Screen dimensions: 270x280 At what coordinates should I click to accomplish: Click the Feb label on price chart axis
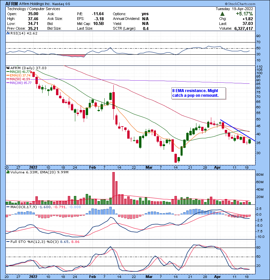(x=92, y=168)
